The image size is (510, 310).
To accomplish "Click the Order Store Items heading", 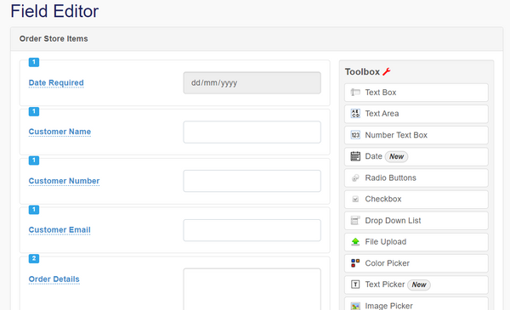I will pos(54,39).
